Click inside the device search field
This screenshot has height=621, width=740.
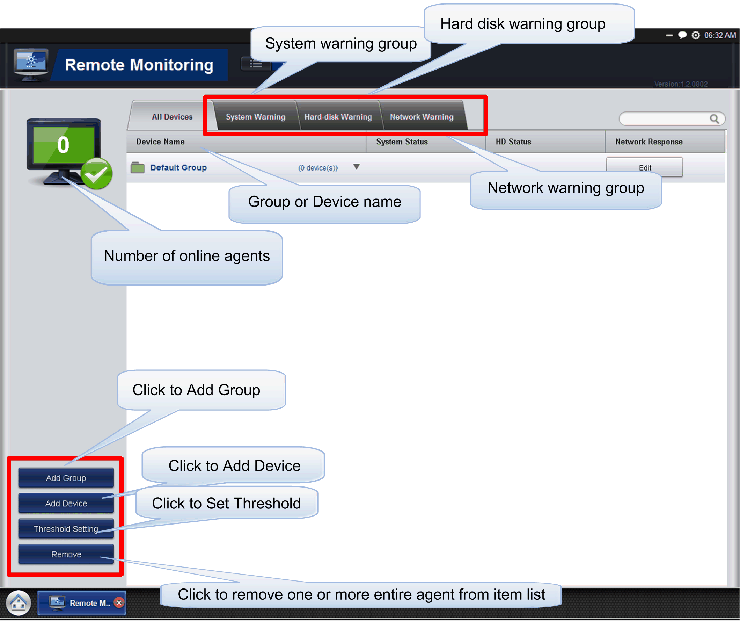point(662,119)
